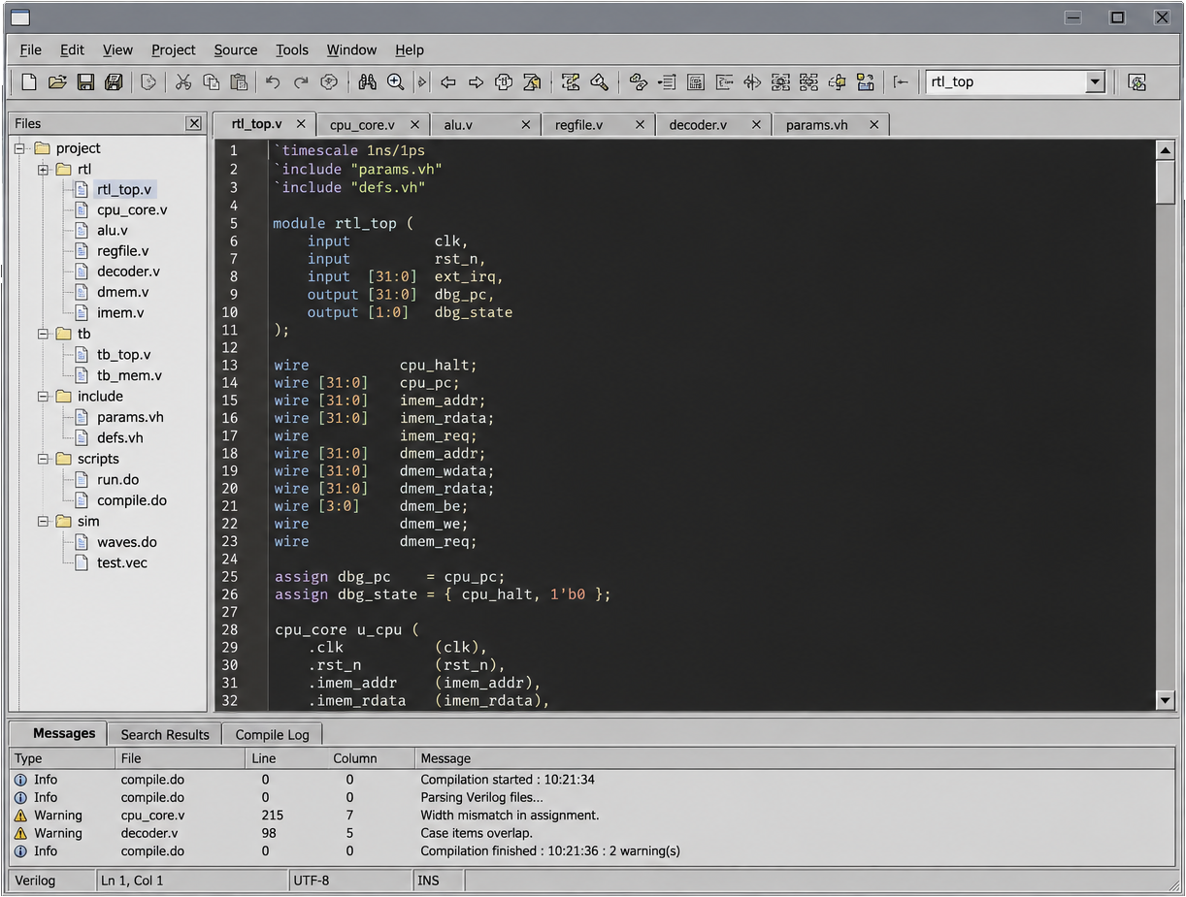Collapse the project root tree node
Screen dimensions: 1186x897
(x=19, y=148)
